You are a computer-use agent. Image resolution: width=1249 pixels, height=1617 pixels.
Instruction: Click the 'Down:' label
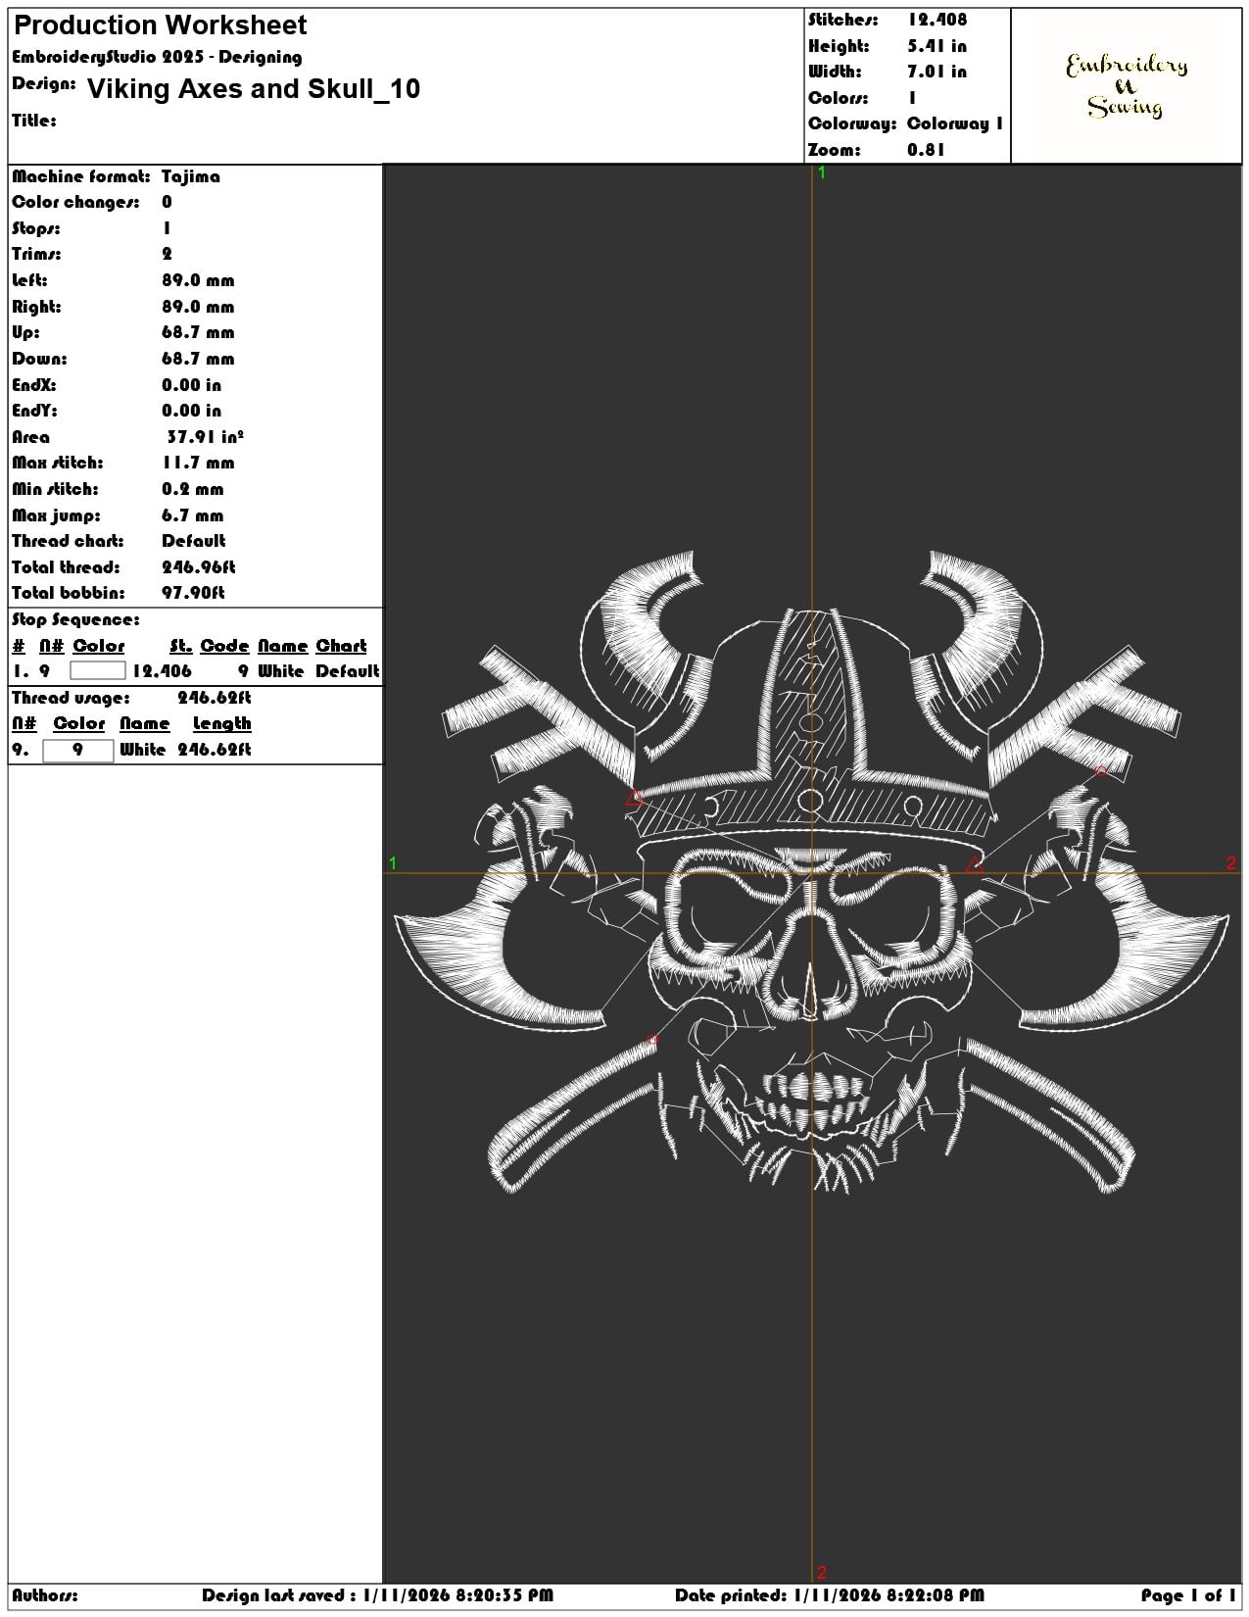click(x=39, y=359)
